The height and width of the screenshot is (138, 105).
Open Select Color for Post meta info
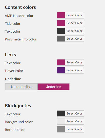[x=74, y=39]
